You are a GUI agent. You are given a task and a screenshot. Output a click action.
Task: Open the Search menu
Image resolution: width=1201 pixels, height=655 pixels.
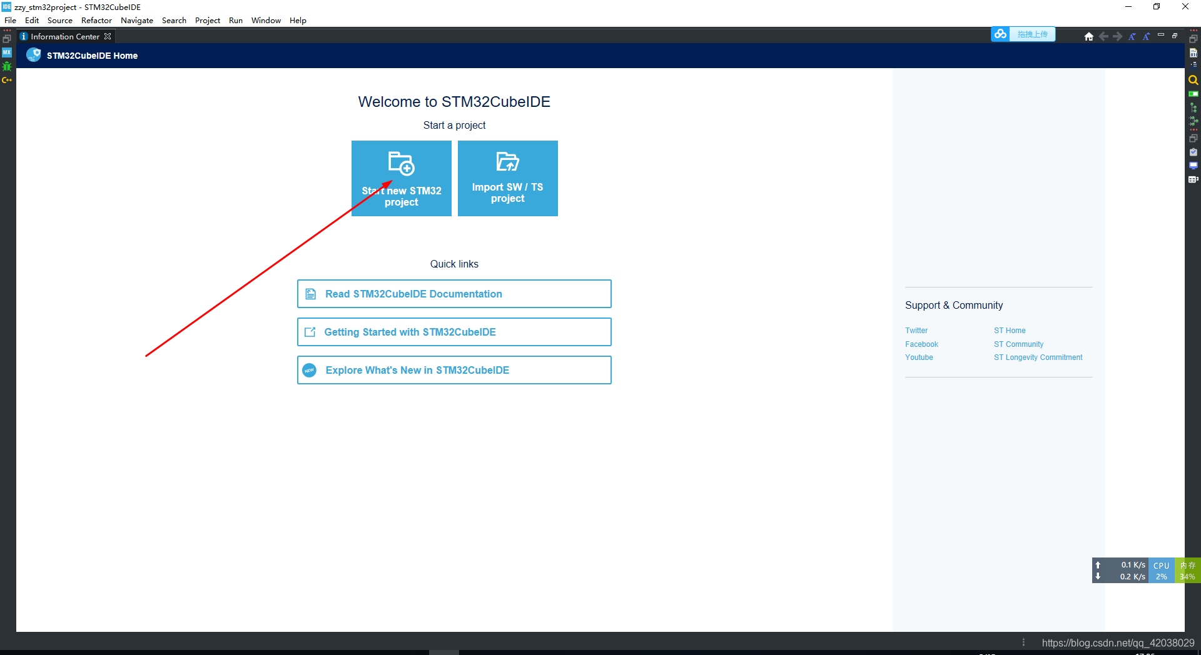pyautogui.click(x=174, y=20)
